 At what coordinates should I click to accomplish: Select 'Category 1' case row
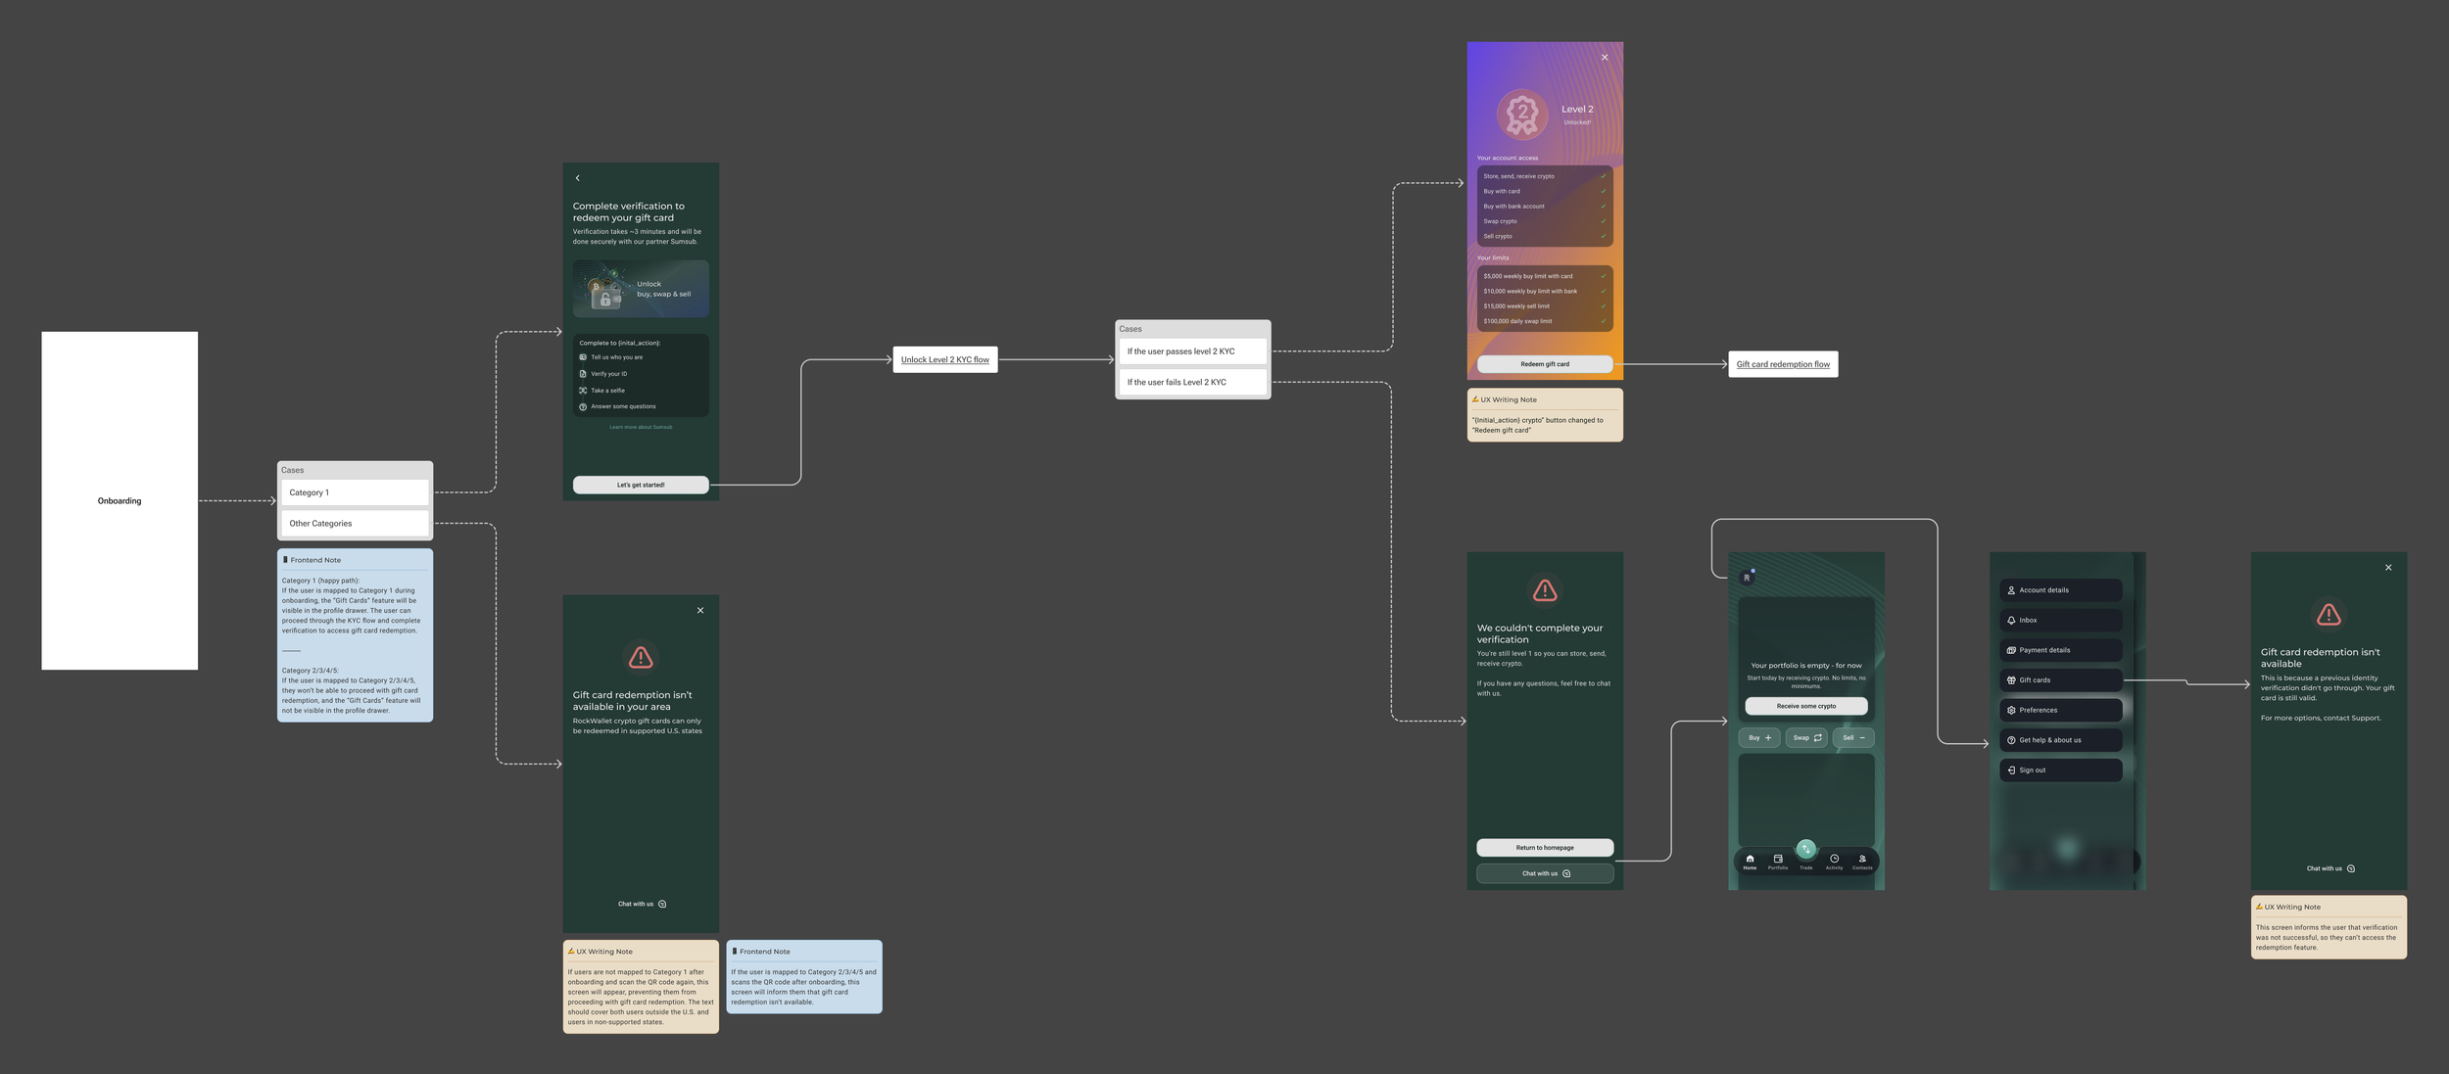[355, 492]
